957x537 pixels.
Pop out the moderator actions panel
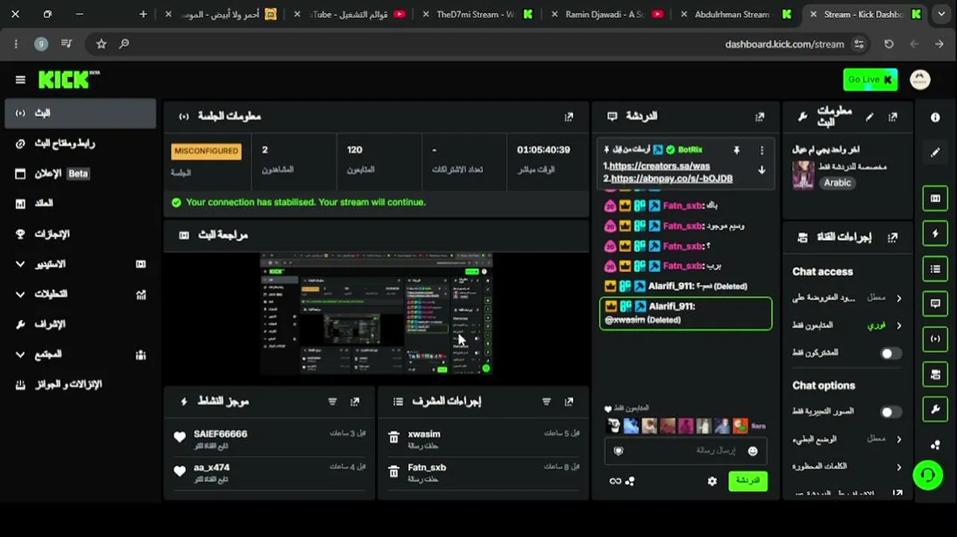569,401
